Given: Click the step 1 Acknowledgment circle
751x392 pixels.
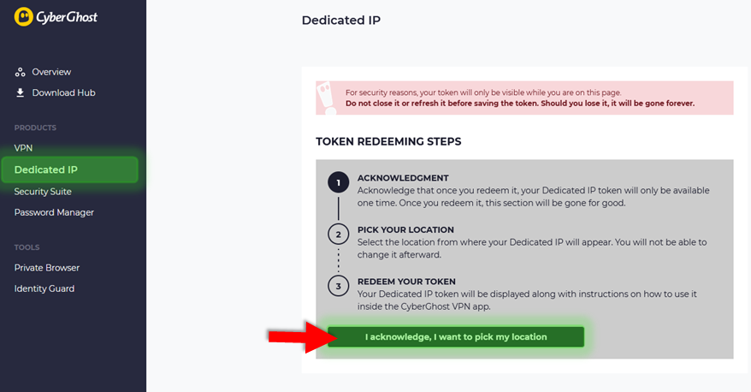Looking at the screenshot, I should [x=338, y=182].
